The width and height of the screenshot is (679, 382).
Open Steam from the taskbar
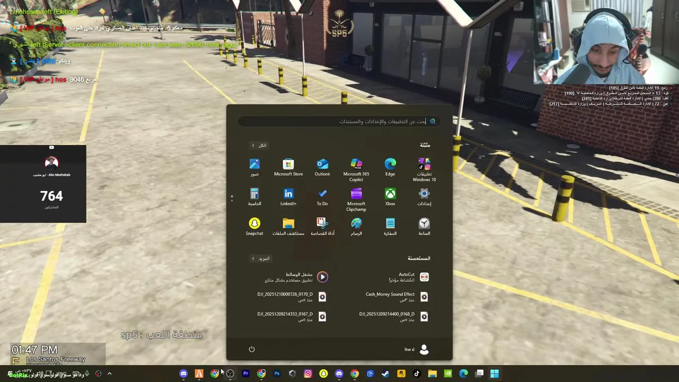(386, 374)
